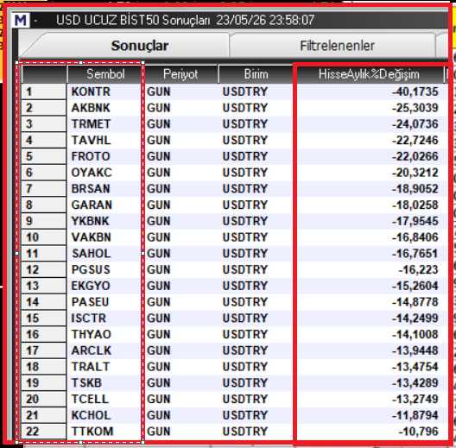
Task: Click the value -16,8406 for VAKBN
Action: [415, 237]
